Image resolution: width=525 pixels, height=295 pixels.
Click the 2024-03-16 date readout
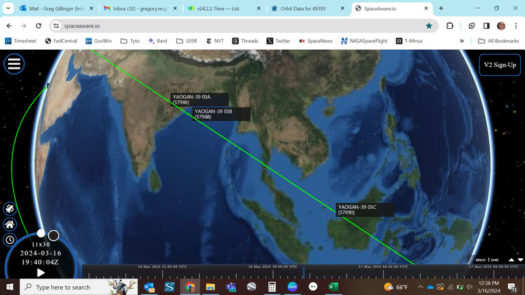pyautogui.click(x=40, y=253)
